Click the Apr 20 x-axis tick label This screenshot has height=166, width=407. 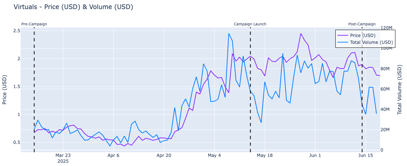click(164, 155)
